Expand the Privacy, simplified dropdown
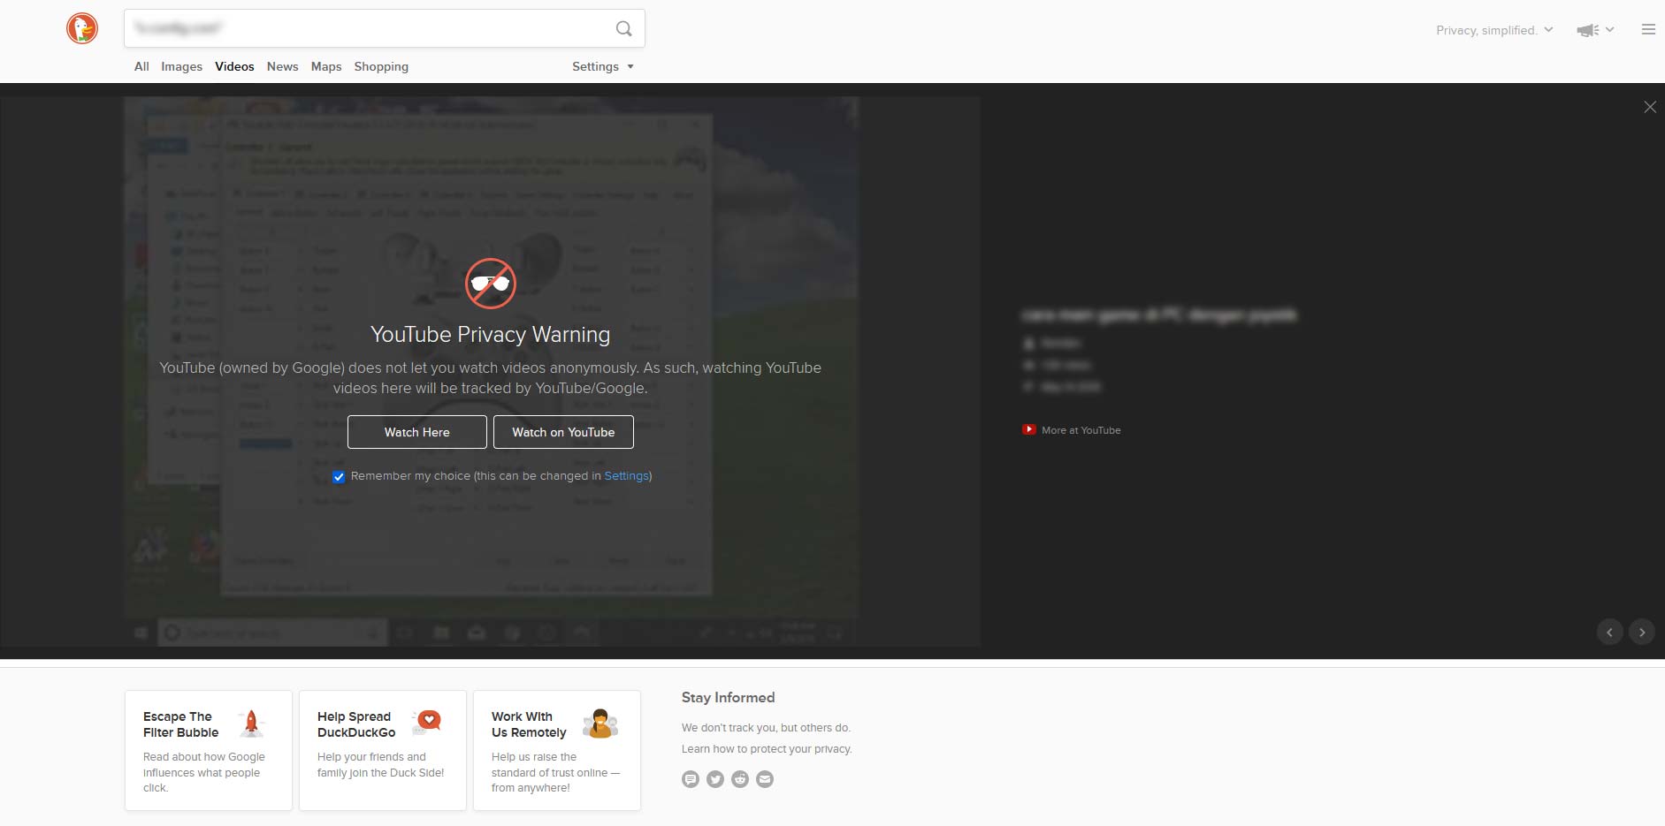Screen dimensions: 1665x826 click(1494, 30)
